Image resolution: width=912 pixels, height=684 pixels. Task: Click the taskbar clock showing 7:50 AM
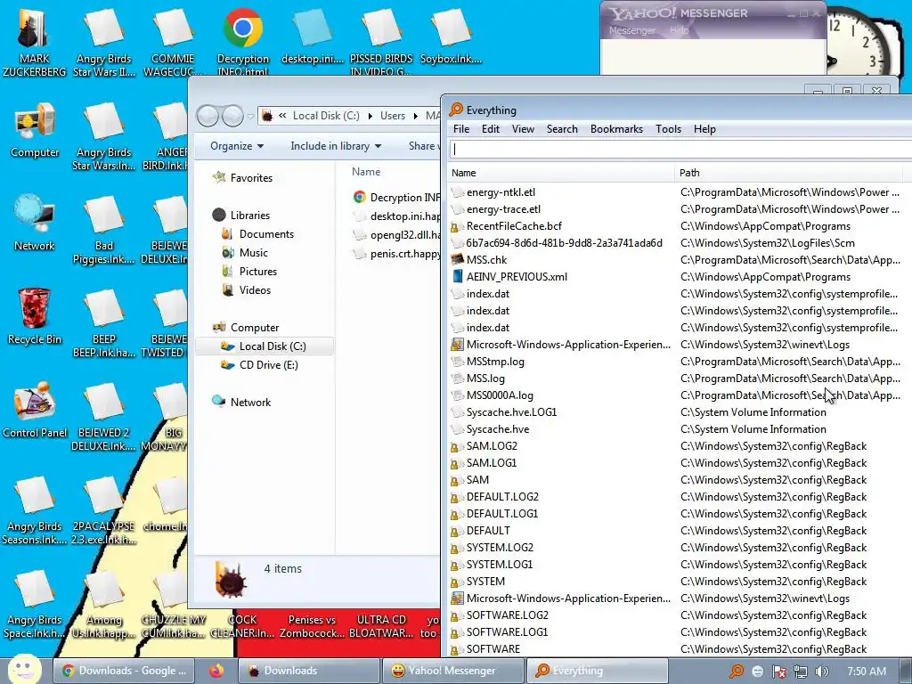867,672
